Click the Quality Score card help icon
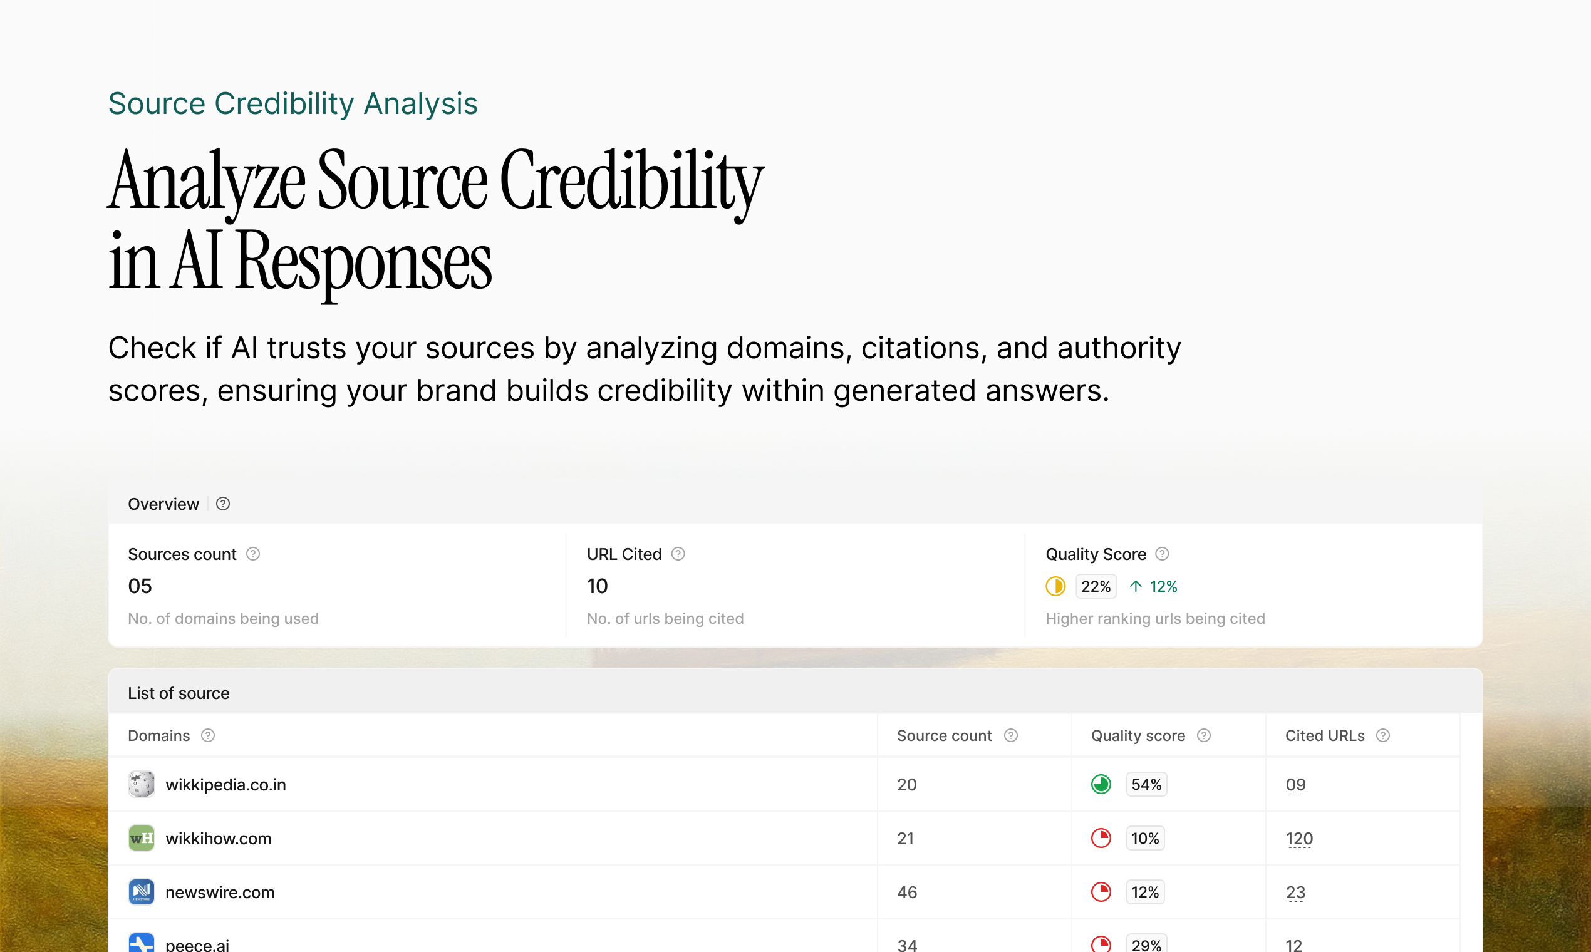Screen dimensions: 1591x952 [1162, 554]
